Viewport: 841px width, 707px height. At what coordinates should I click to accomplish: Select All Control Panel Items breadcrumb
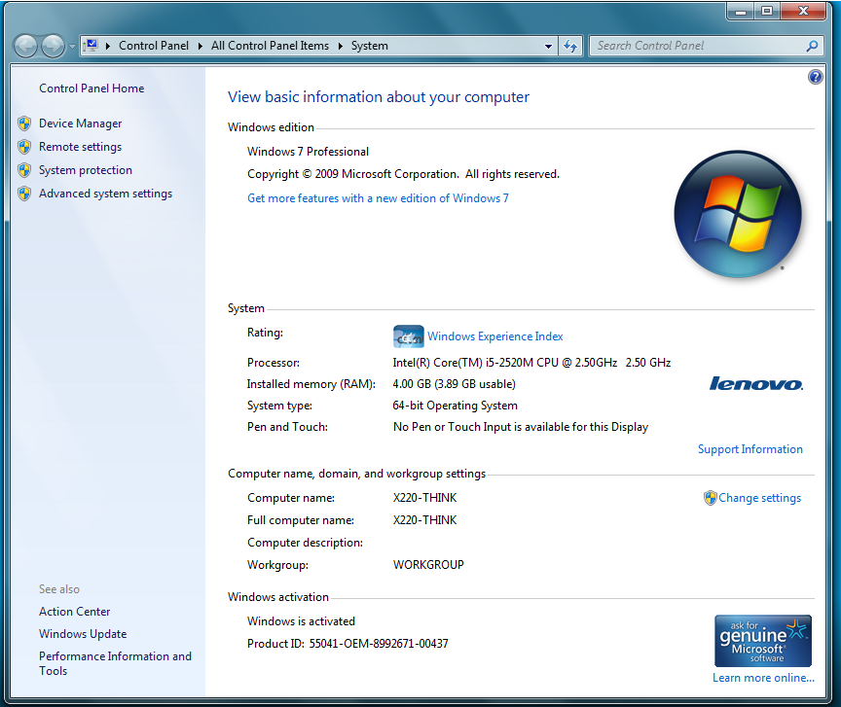tap(270, 46)
